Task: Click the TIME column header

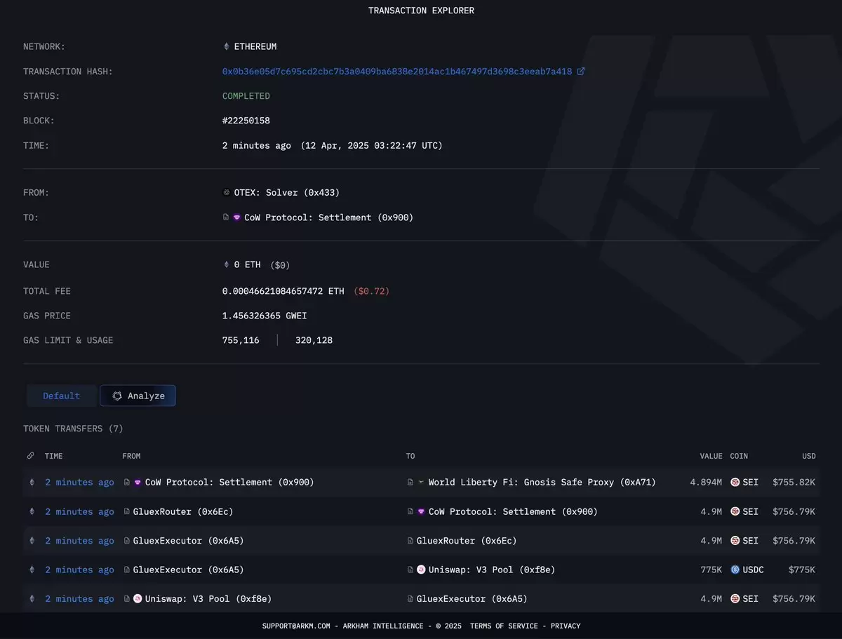Action: point(54,456)
